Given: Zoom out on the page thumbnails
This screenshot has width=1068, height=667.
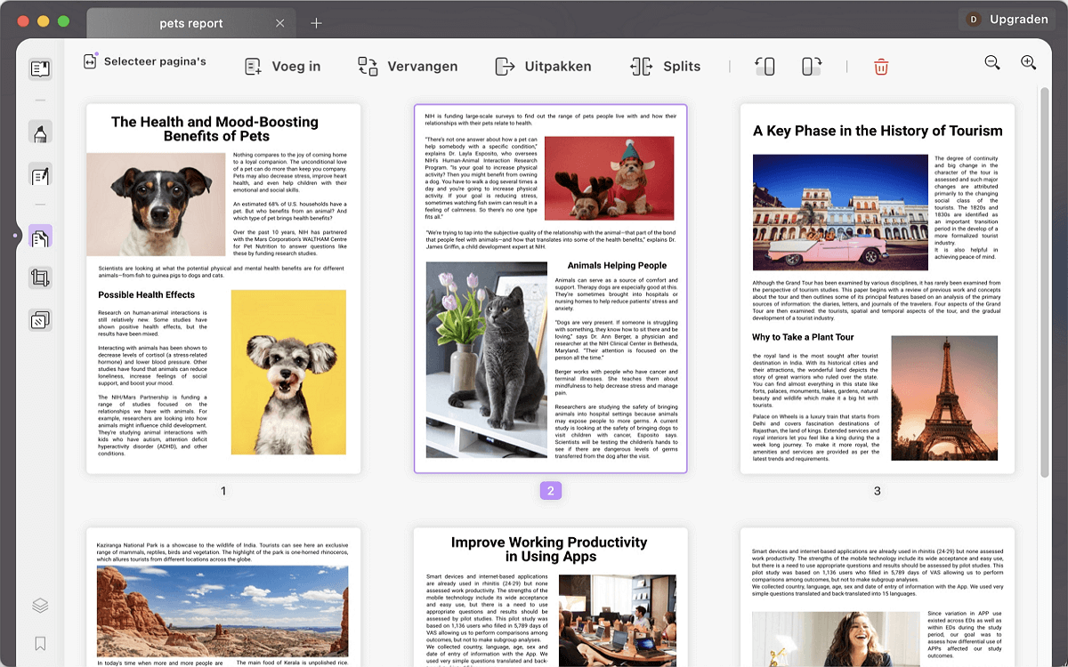Looking at the screenshot, I should click(991, 62).
